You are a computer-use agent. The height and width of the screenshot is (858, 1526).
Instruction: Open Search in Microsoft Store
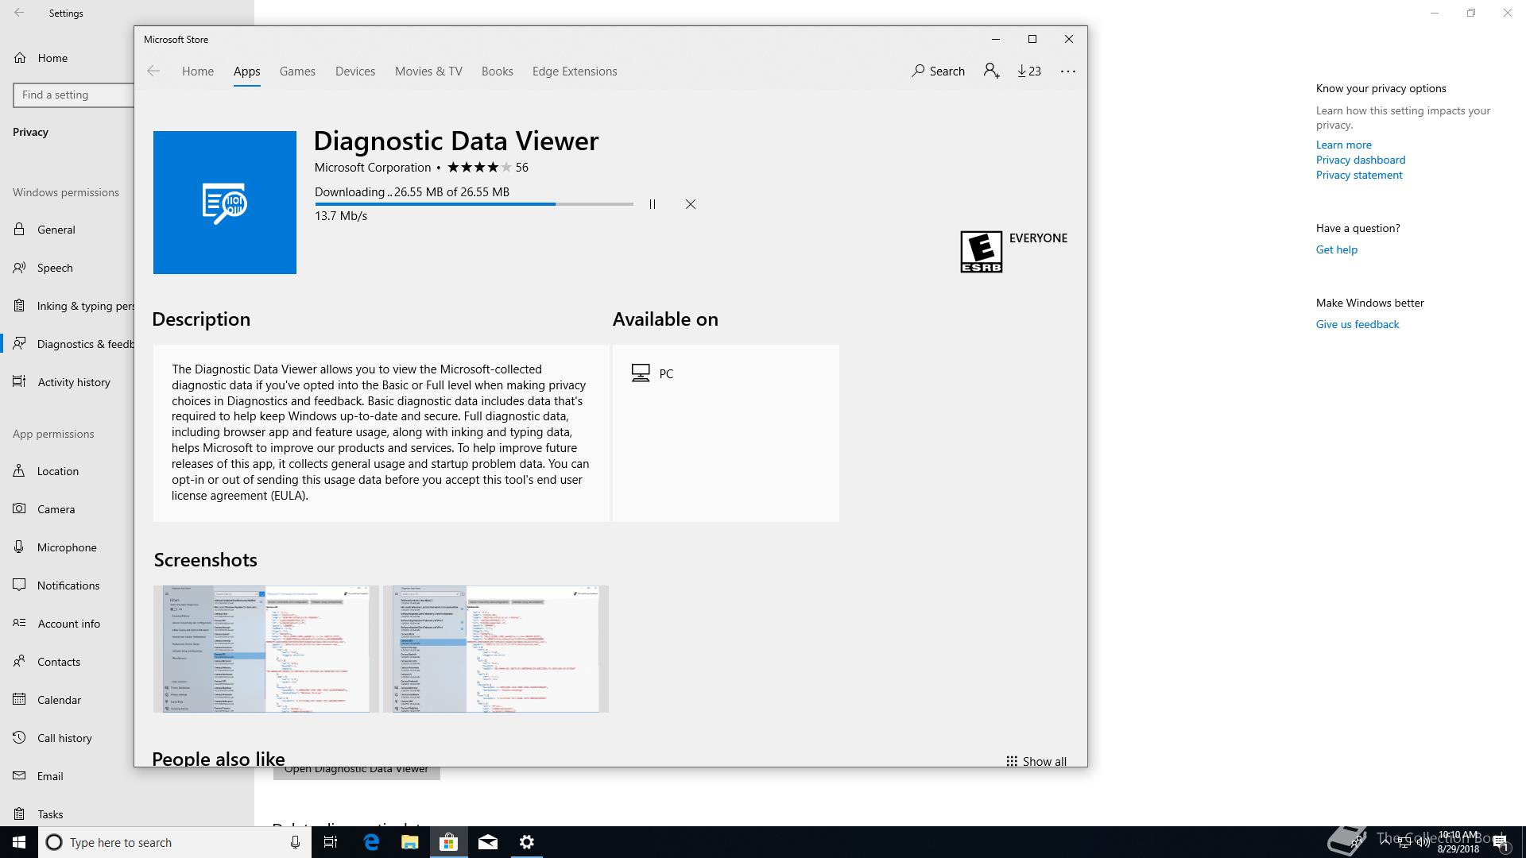pyautogui.click(x=938, y=71)
